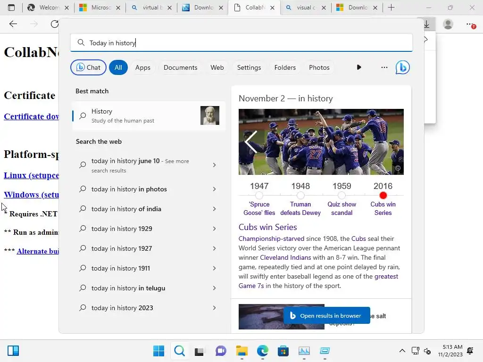Select the 1948 timeline marker

(x=300, y=195)
